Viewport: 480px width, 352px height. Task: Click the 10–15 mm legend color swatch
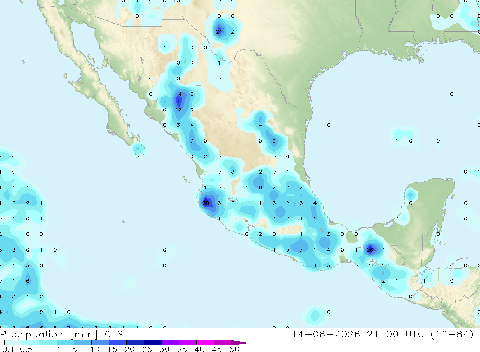(100, 342)
